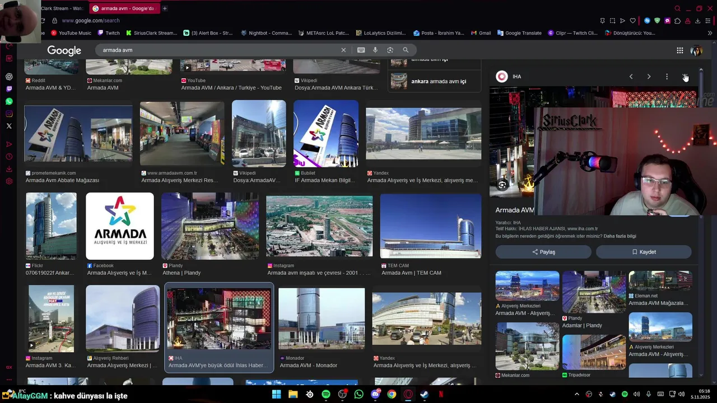This screenshot has width=717, height=403.
Task: Switch to the Clark Stream tab
Action: 62,8
